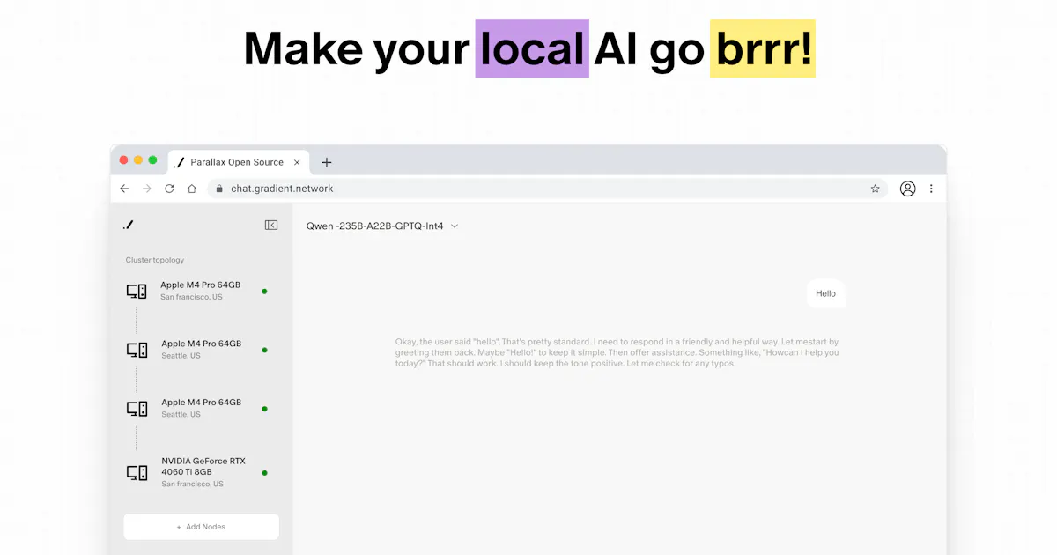Click the yellow minimize window button
This screenshot has width=1057, height=555.
click(x=138, y=160)
